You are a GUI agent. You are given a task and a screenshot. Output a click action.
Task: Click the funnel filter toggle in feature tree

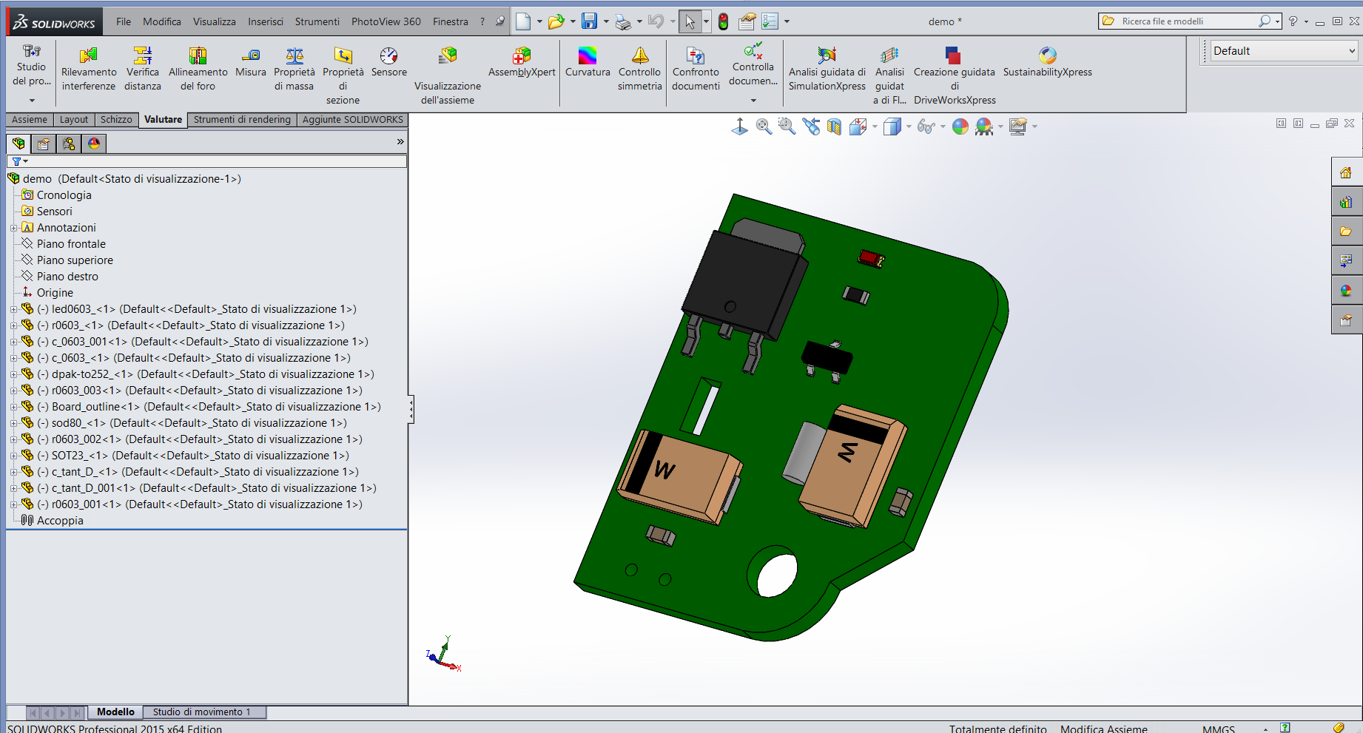[18, 161]
